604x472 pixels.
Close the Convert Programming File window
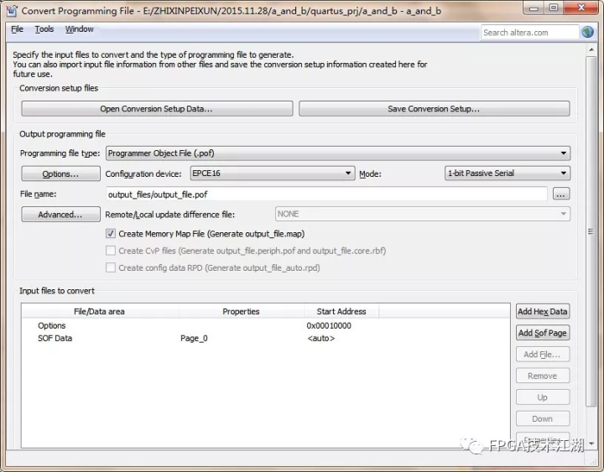[x=581, y=8]
